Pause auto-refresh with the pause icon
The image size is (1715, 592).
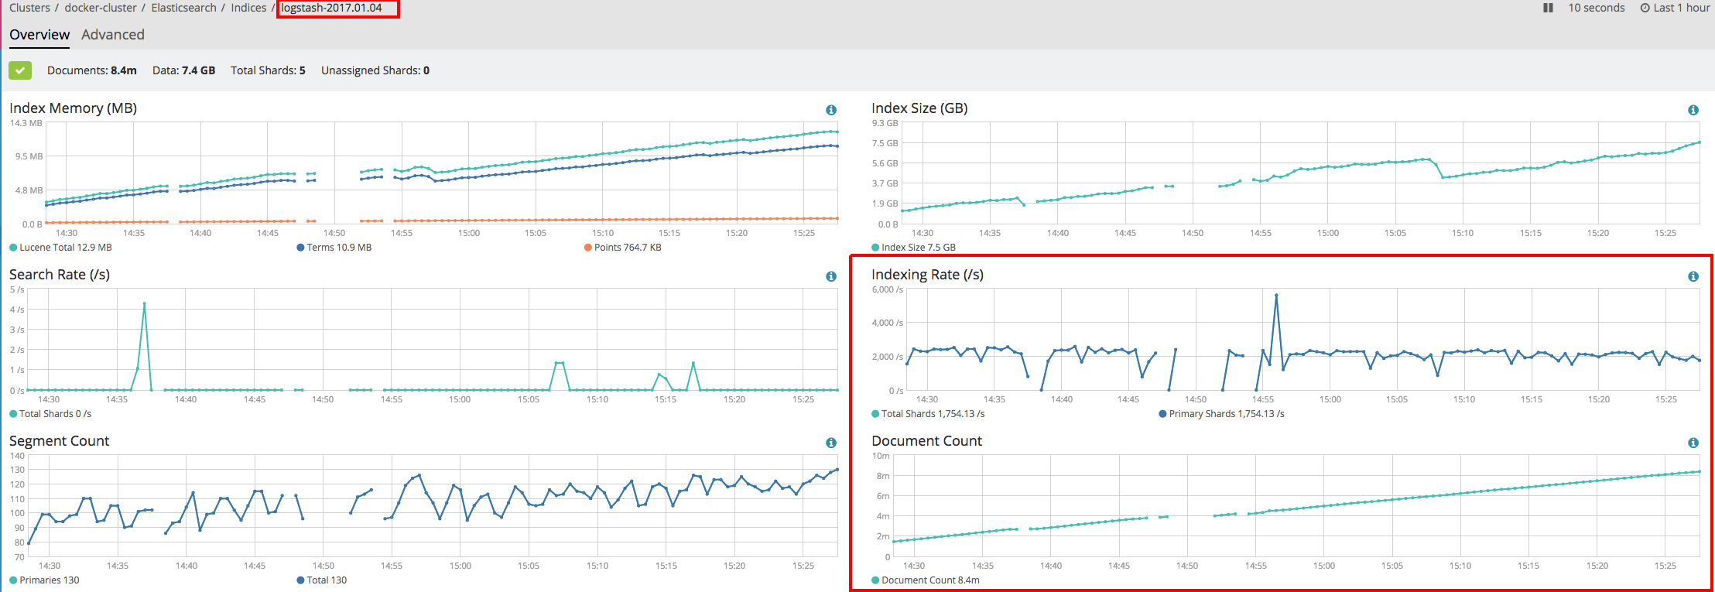1548,8
